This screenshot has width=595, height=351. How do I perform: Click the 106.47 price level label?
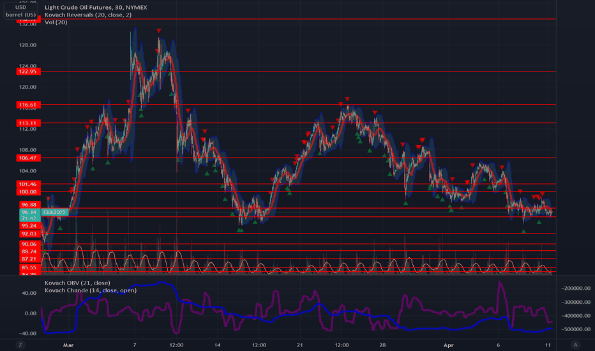[29, 158]
